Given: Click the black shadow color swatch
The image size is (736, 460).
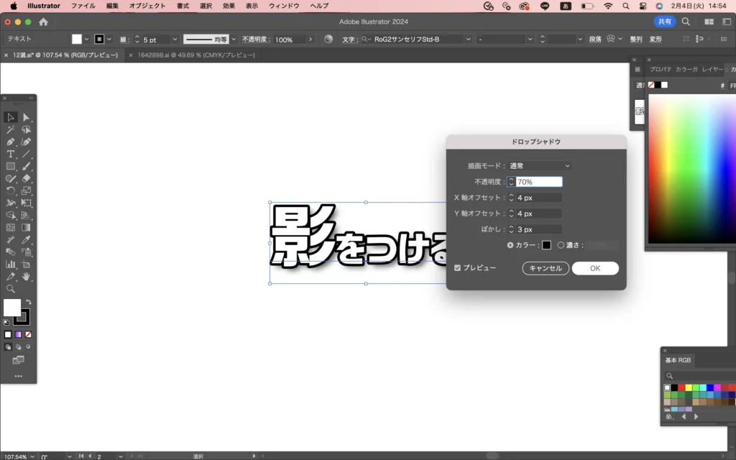Looking at the screenshot, I should click(x=546, y=245).
